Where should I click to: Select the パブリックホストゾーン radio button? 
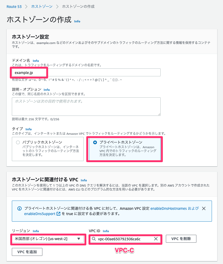coord(18,142)
